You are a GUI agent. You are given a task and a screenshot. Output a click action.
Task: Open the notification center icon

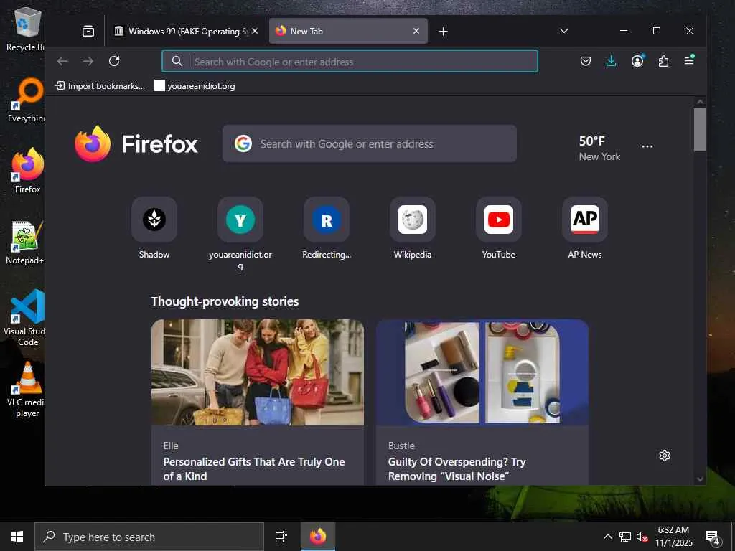point(713,537)
